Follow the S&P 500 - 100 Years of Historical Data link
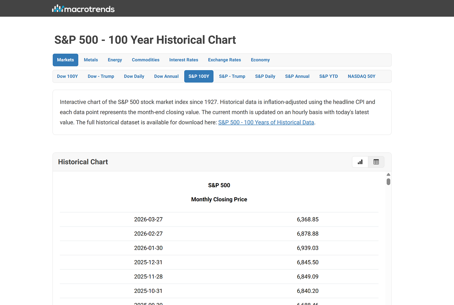Screen dimensions: 454x305 [266, 122]
